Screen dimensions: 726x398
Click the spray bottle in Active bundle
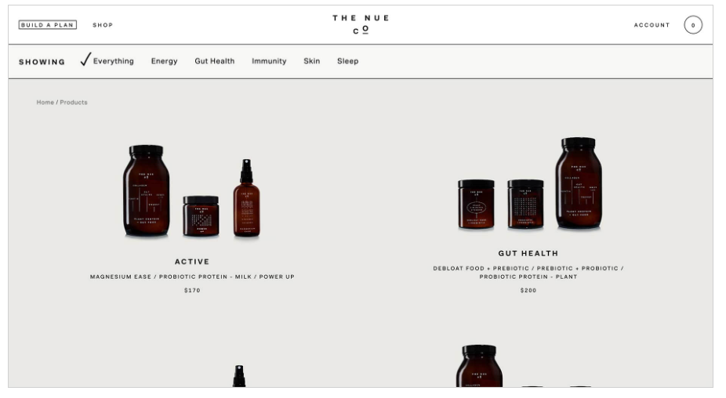246,198
